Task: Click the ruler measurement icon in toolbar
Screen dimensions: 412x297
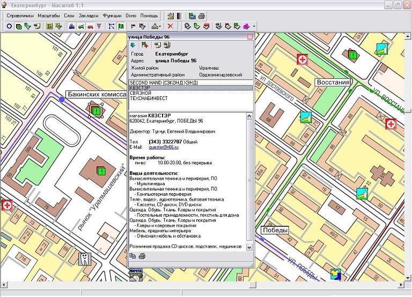Action: pyautogui.click(x=171, y=16)
